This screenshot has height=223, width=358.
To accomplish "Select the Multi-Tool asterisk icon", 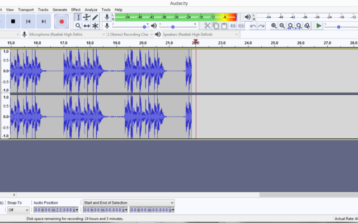I will 95,26.
